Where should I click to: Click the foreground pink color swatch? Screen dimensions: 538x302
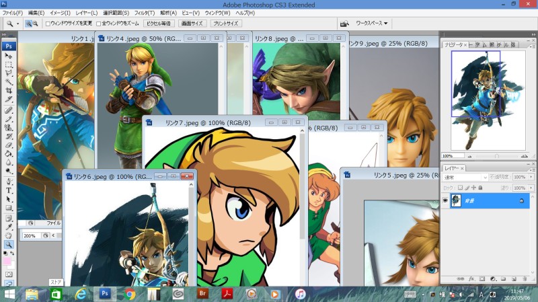pos(7,262)
